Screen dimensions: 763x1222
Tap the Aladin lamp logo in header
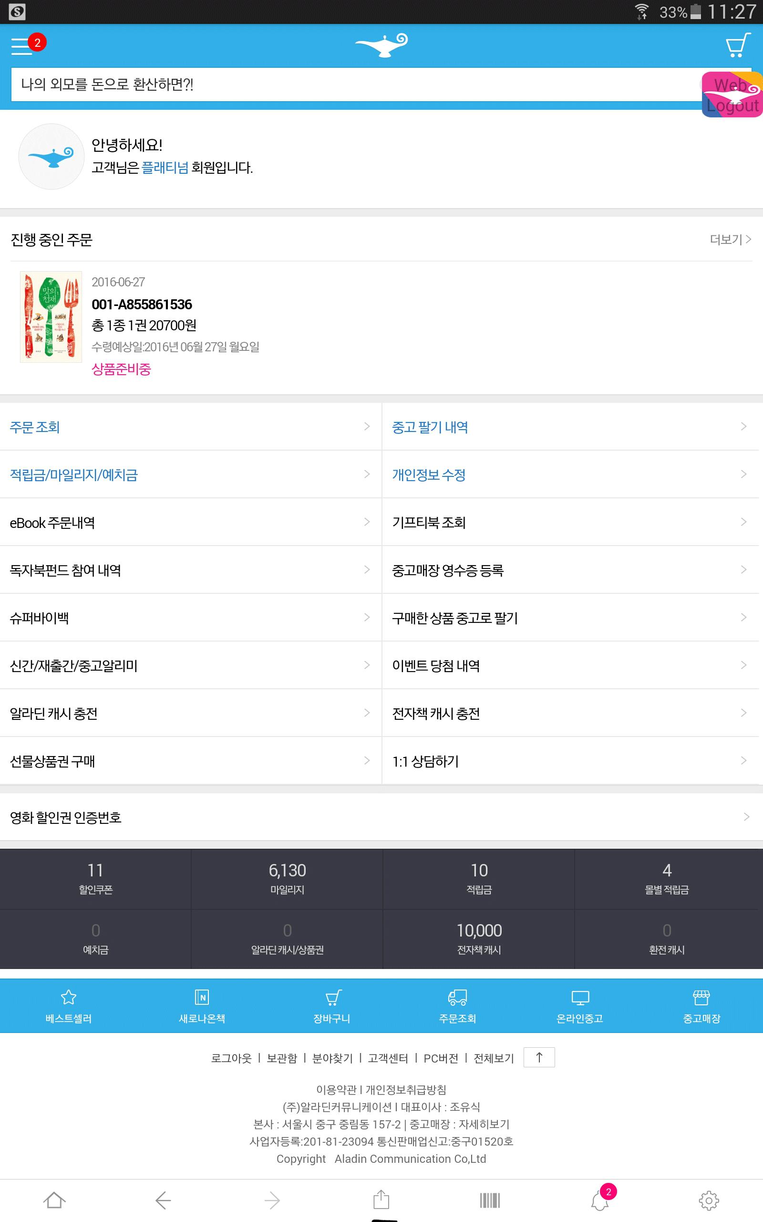(x=381, y=45)
